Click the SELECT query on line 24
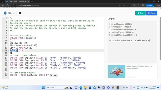Screen dimensions: 161x90 click(x=34, y=75)
